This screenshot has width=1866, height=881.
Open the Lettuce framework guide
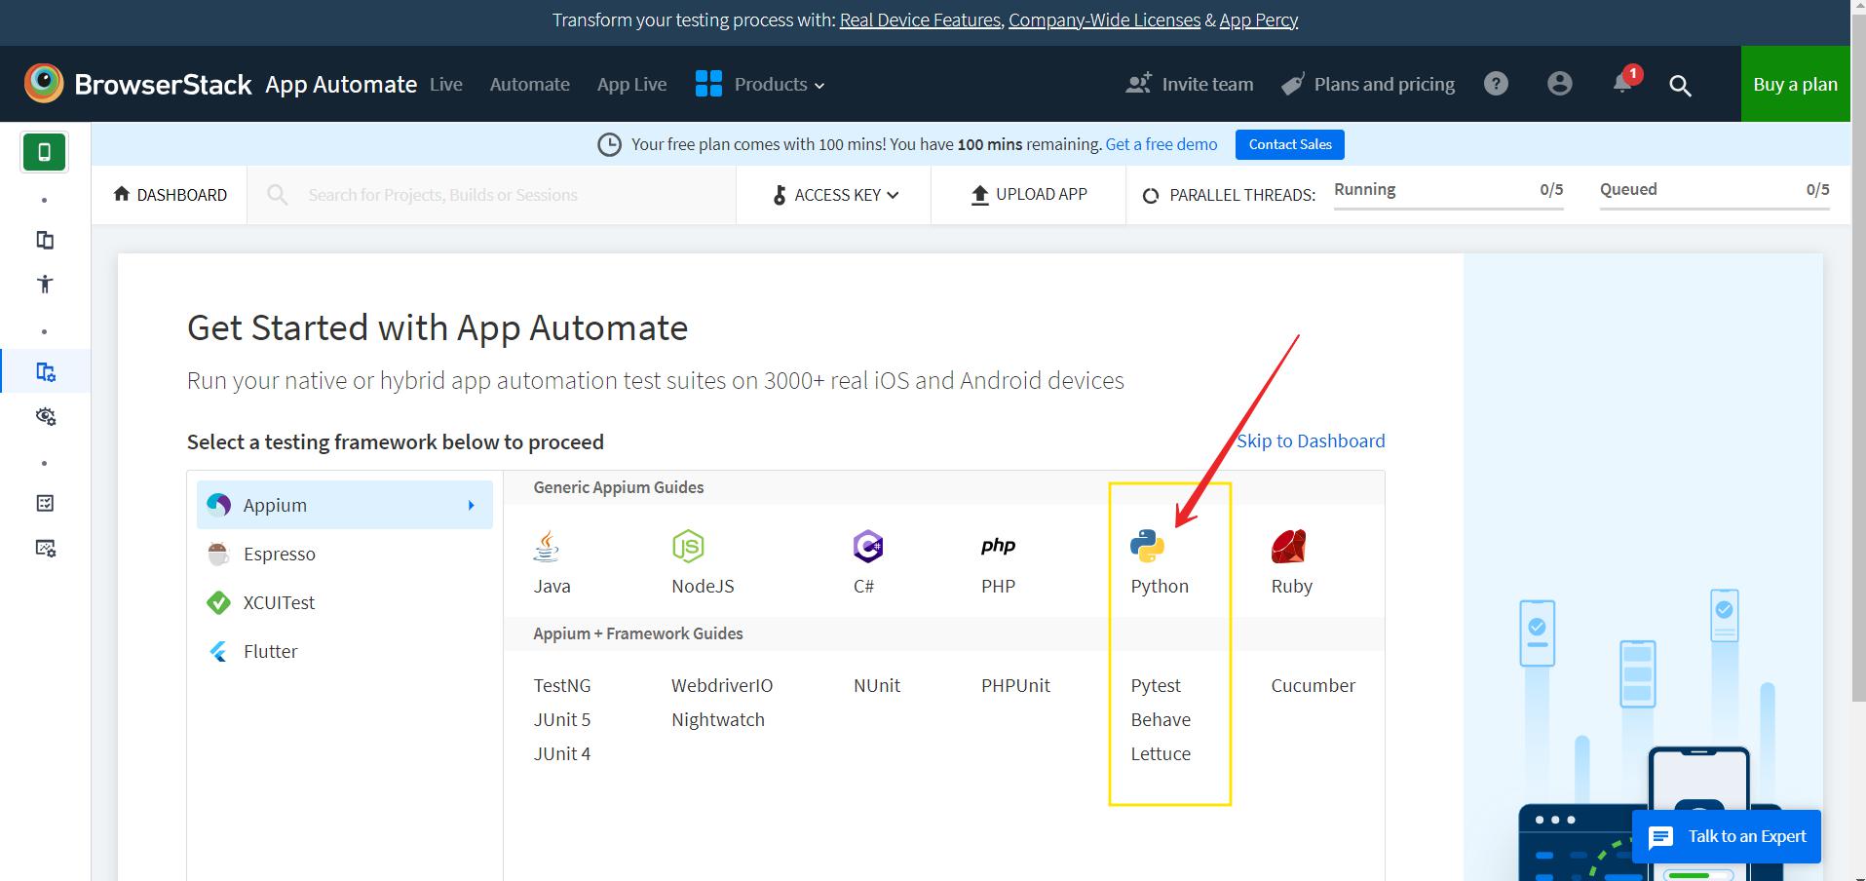click(1161, 753)
